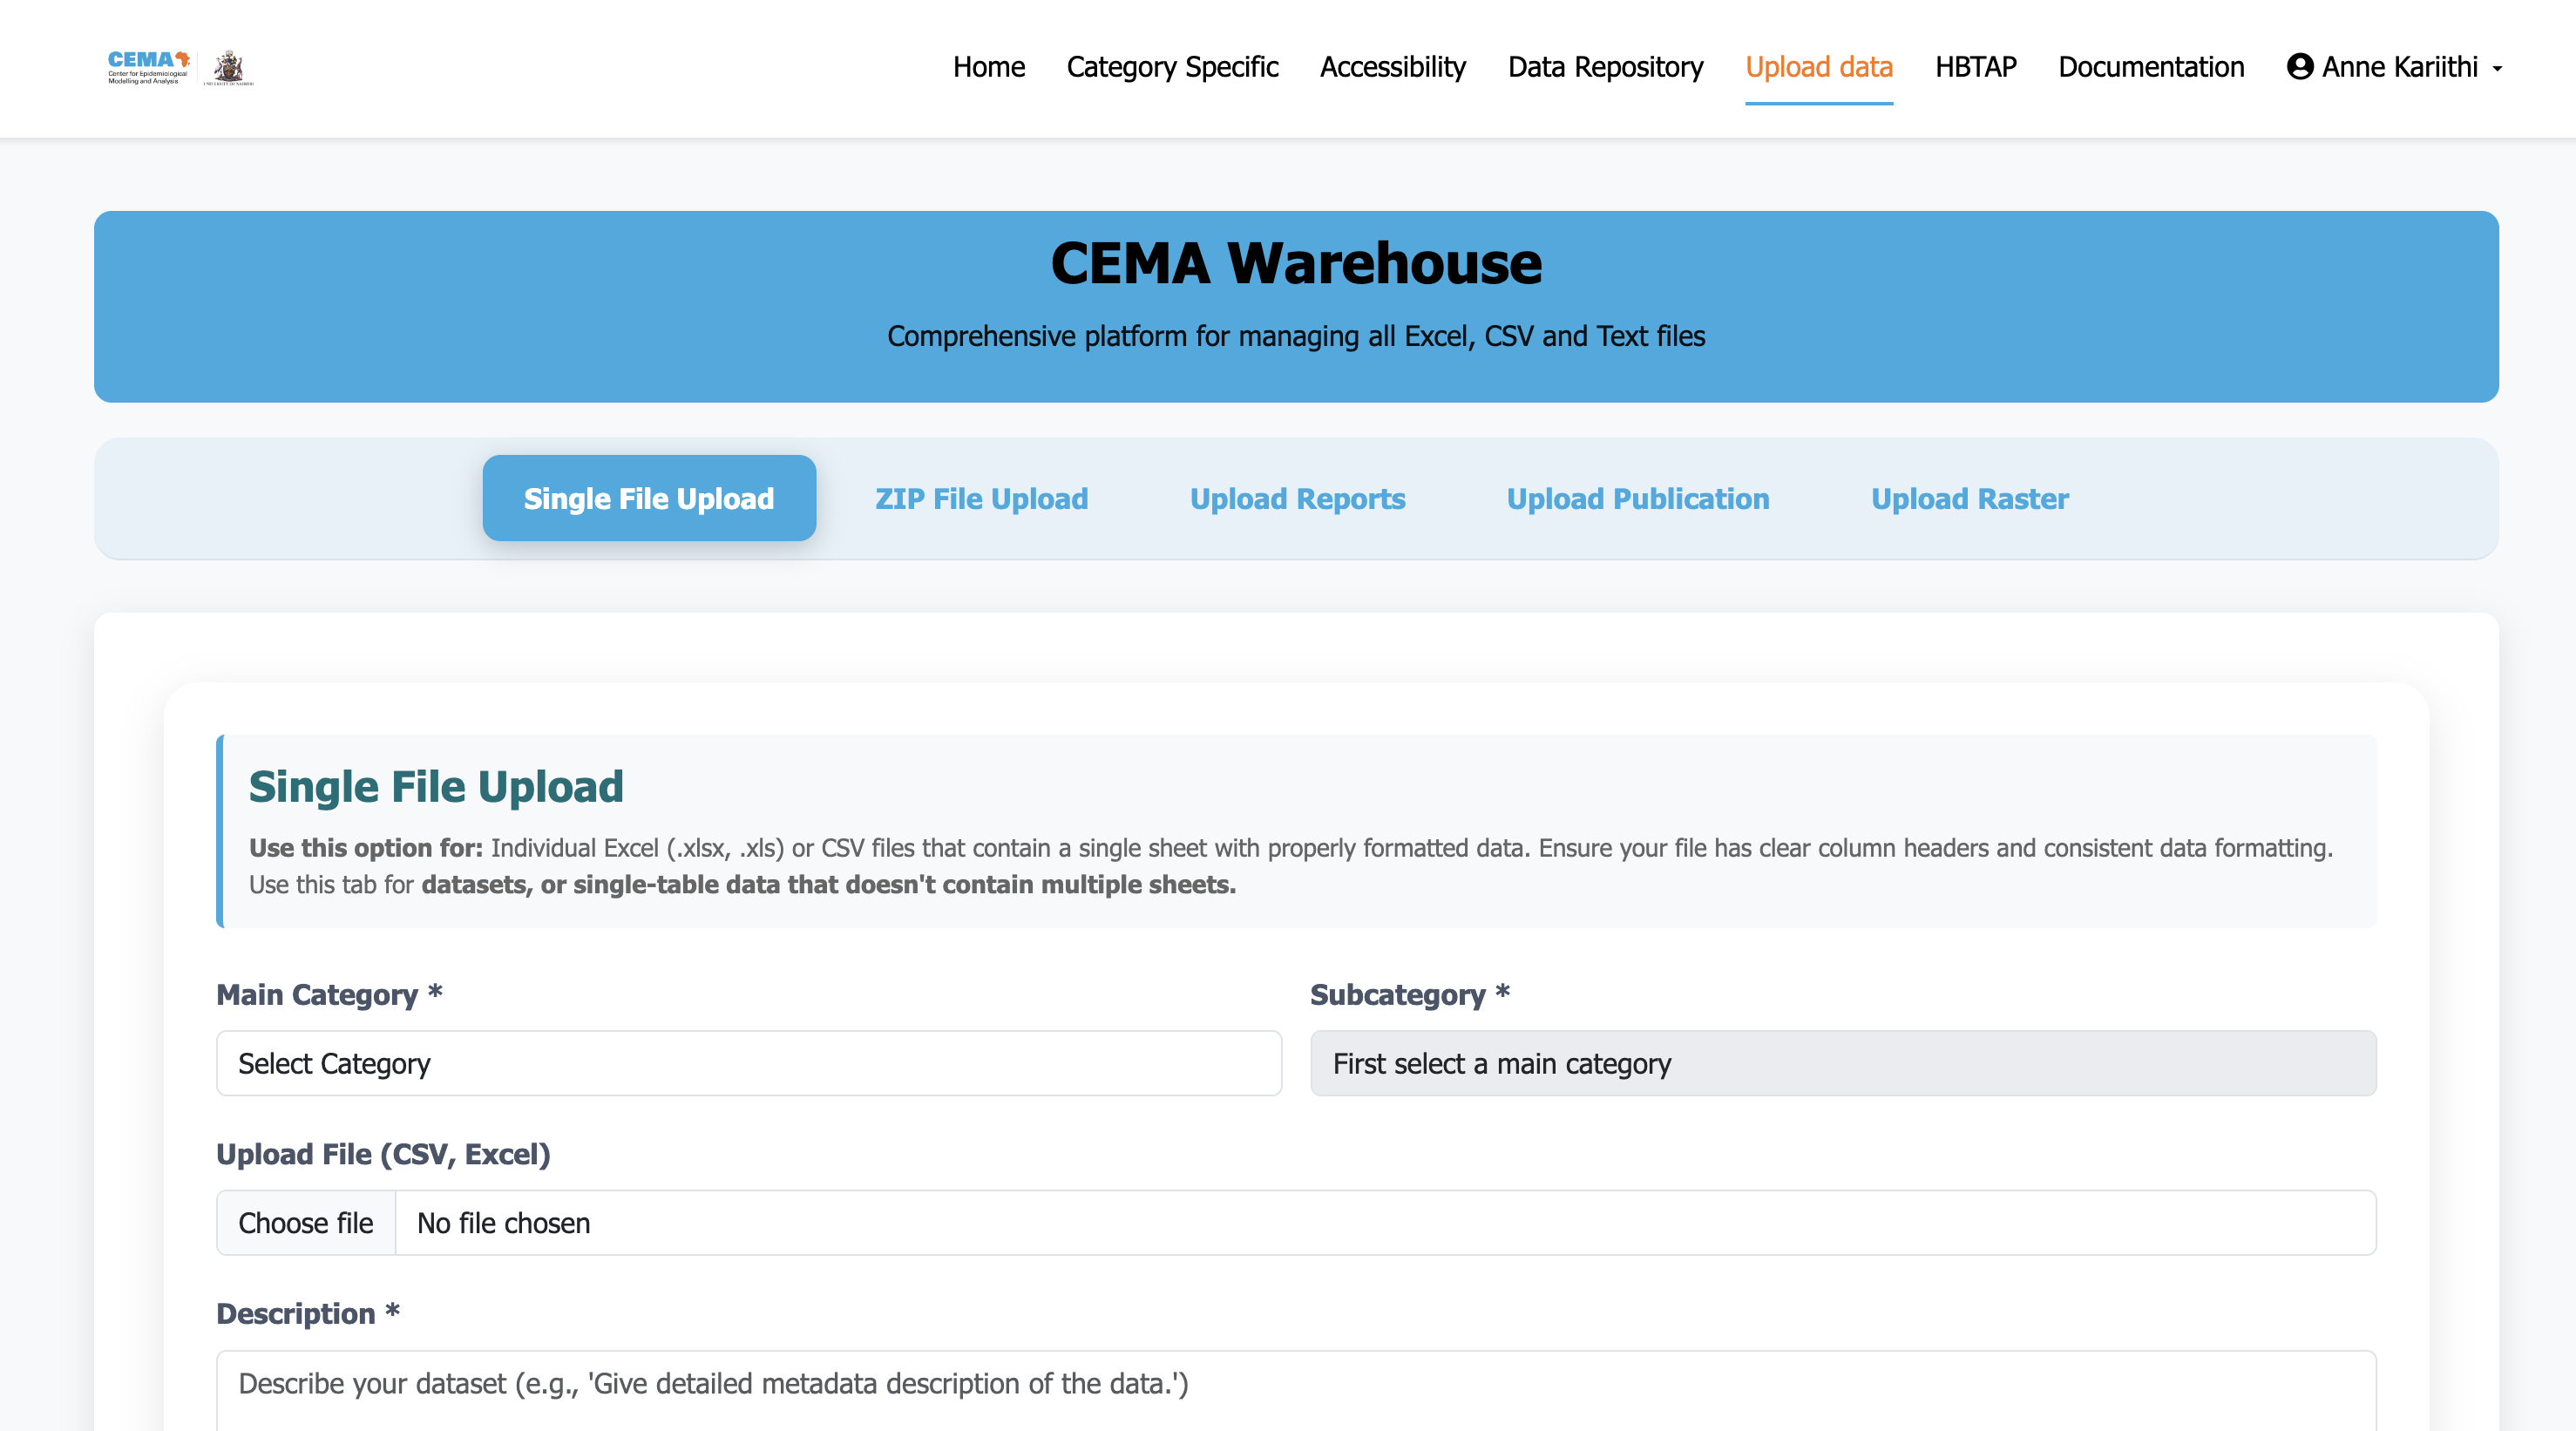Viewport: 2576px width, 1431px height.
Task: Expand the Main Category select box
Action: (748, 1063)
